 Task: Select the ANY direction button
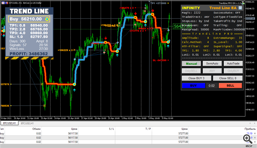point(212,71)
